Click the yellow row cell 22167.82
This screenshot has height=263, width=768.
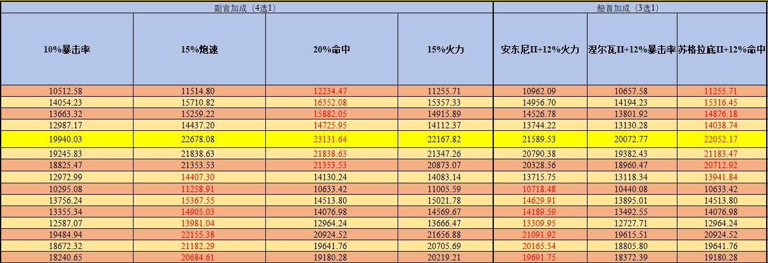446,139
